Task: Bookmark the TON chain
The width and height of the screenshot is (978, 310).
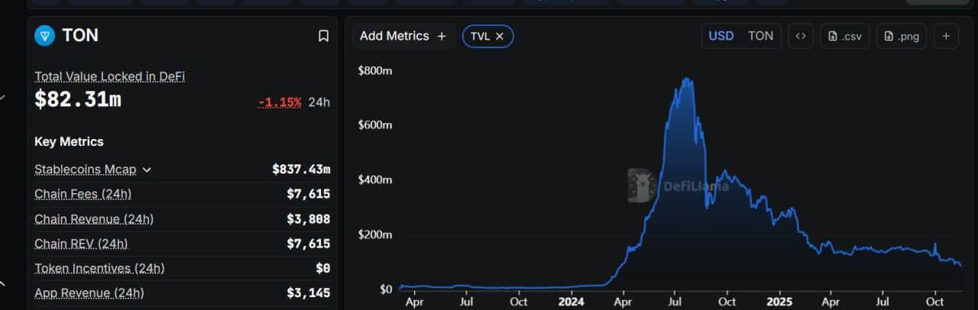Action: 323,36
